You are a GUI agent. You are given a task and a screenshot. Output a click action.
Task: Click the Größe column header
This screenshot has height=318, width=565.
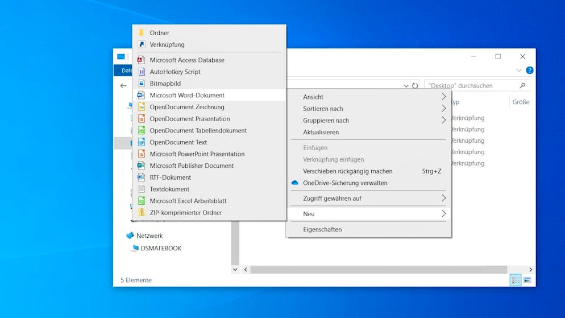pos(521,102)
